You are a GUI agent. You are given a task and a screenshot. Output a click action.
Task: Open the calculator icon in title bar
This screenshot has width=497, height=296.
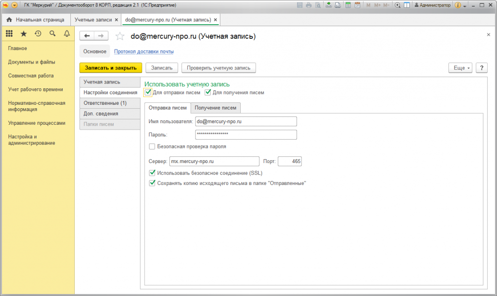tap(348, 5)
